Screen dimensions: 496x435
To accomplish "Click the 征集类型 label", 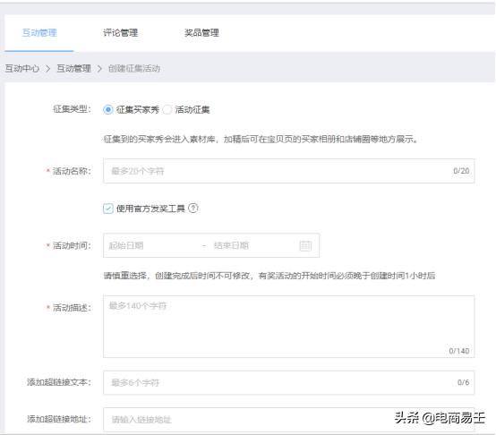I will (72, 109).
